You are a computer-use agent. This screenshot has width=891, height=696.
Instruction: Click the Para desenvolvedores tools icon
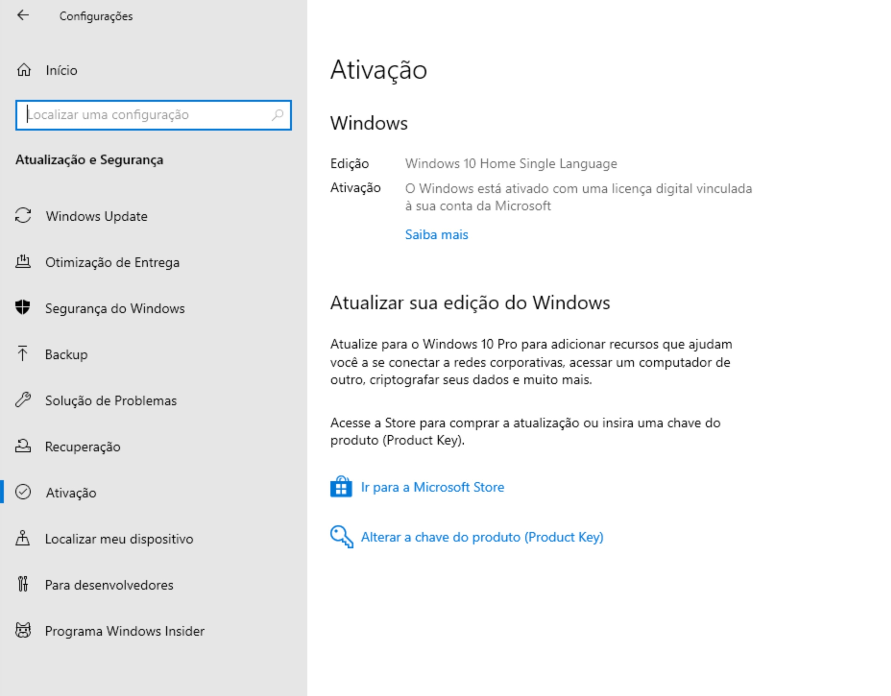[x=23, y=584]
